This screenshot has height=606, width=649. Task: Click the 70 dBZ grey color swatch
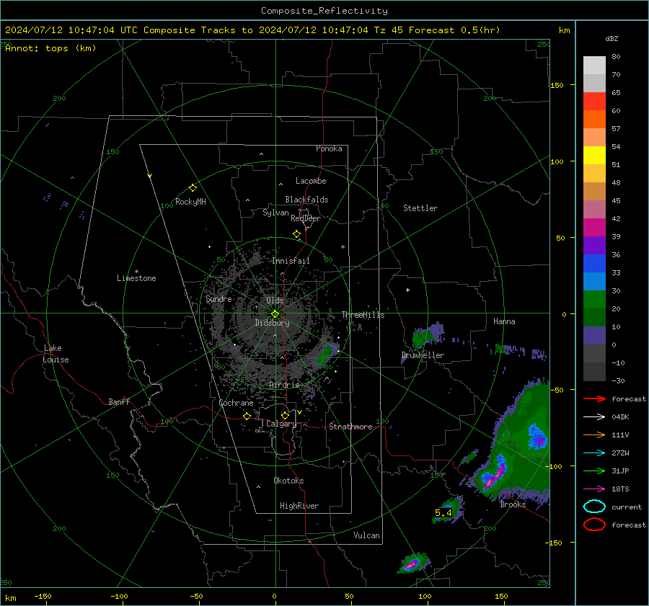594,66
